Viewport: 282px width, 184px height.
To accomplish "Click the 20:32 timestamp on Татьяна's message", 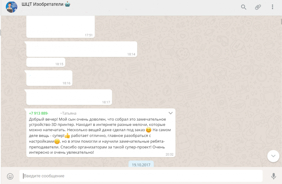I will coord(169,154).
